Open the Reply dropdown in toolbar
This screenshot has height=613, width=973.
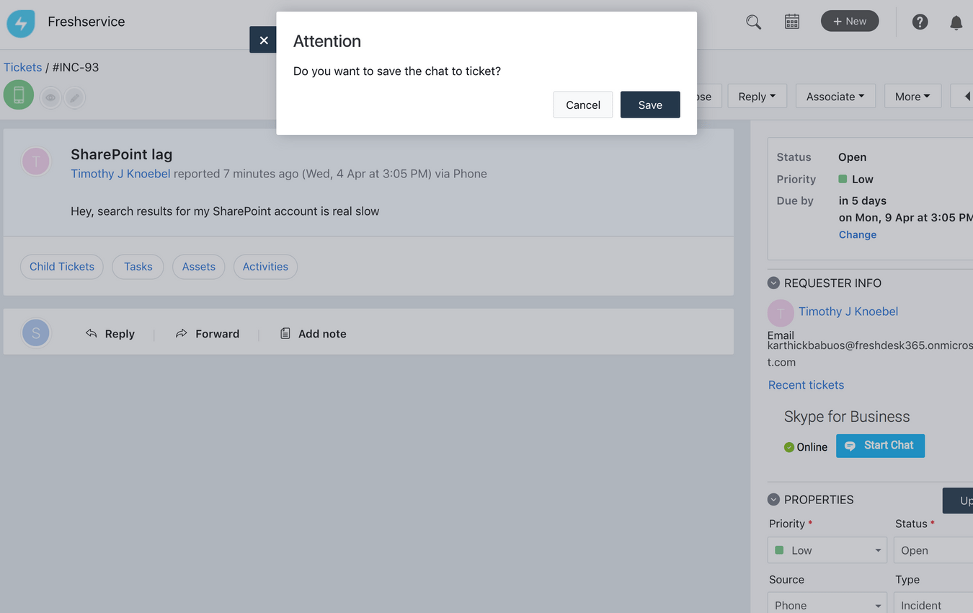[x=757, y=97]
